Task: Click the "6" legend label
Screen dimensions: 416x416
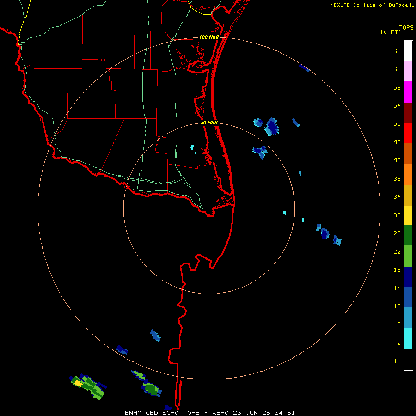Action: coord(399,324)
